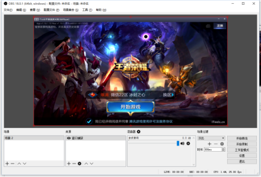
Task: Open the mixer settings gear beside 混音器
Action: 139,132
